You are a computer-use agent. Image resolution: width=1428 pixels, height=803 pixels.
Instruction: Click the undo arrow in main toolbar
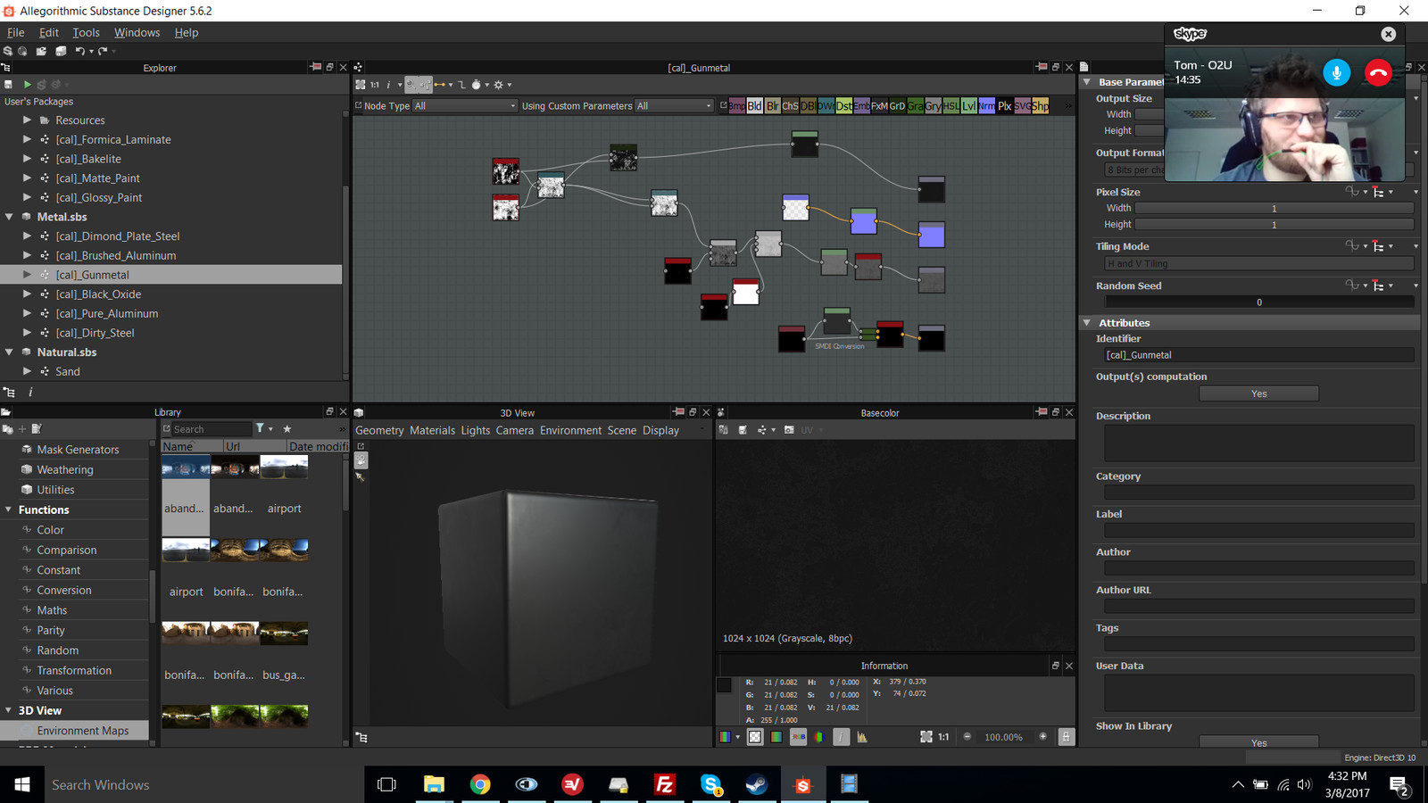coord(79,51)
